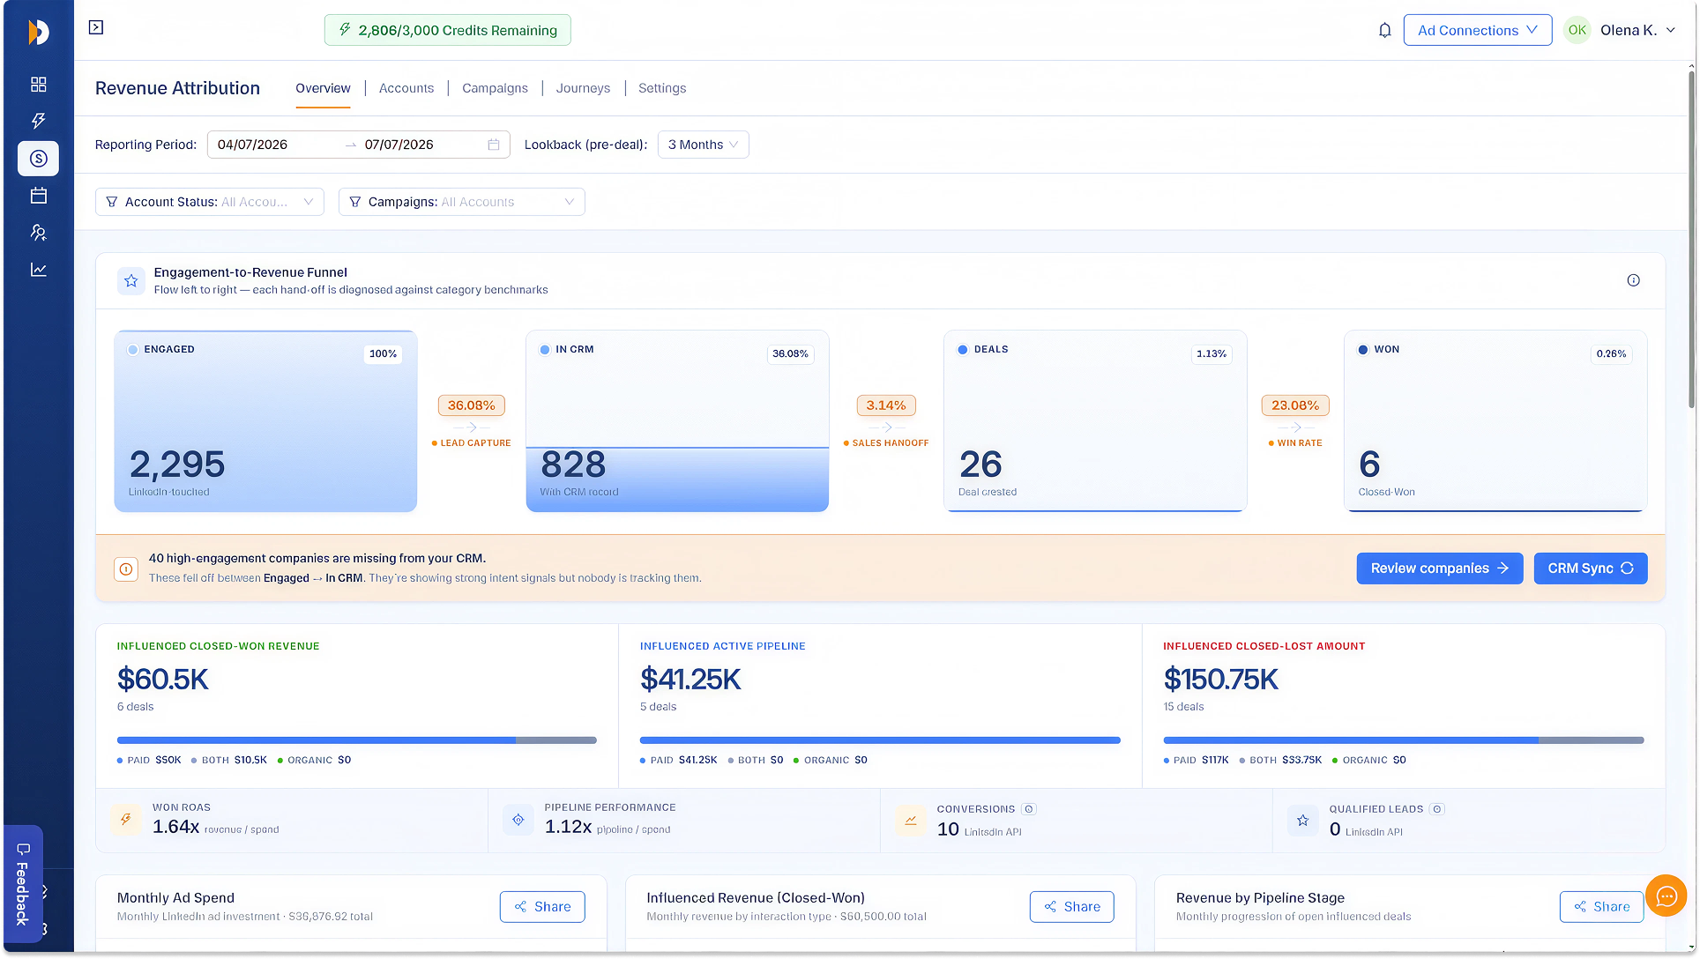This screenshot has height=959, width=1700.
Task: Click the credits remaining badge
Action: click(447, 30)
